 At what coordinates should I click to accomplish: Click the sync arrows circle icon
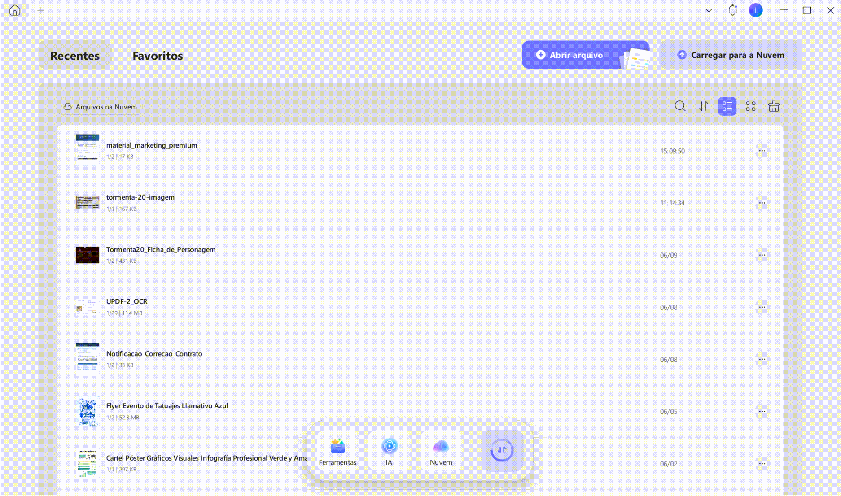(x=502, y=450)
